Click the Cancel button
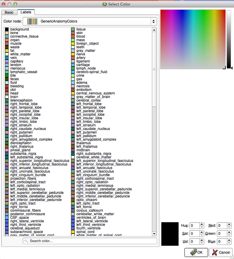234x259 pixels. (x=220, y=252)
